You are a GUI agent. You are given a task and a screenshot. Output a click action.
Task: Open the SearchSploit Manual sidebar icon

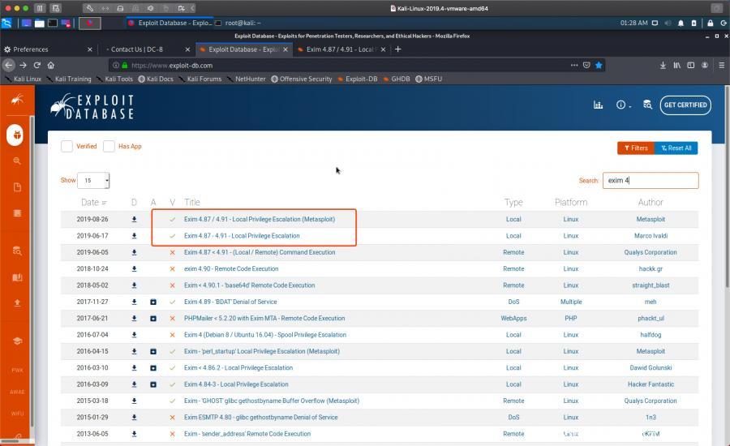[17, 277]
